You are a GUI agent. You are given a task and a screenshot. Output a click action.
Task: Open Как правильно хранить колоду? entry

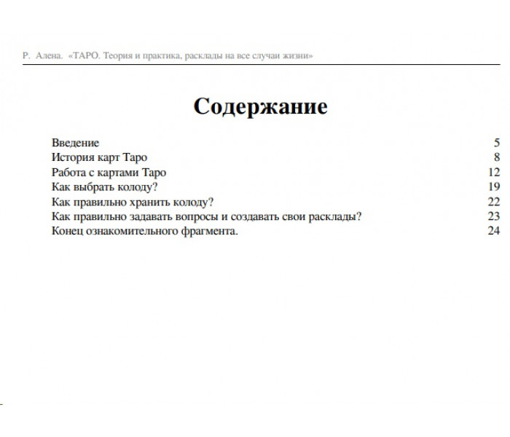click(133, 202)
